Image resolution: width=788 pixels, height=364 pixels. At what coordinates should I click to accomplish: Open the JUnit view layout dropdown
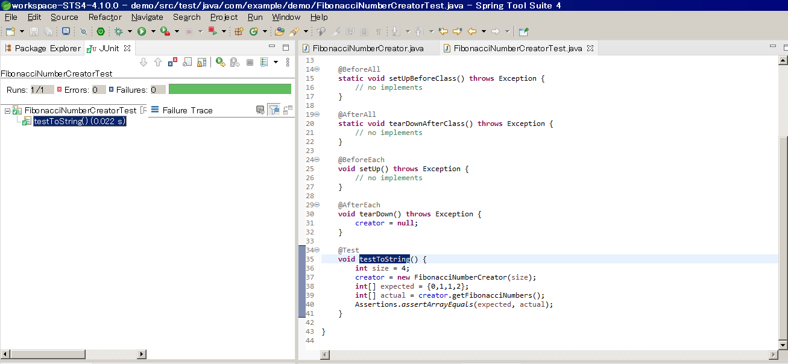pyautogui.click(x=276, y=62)
